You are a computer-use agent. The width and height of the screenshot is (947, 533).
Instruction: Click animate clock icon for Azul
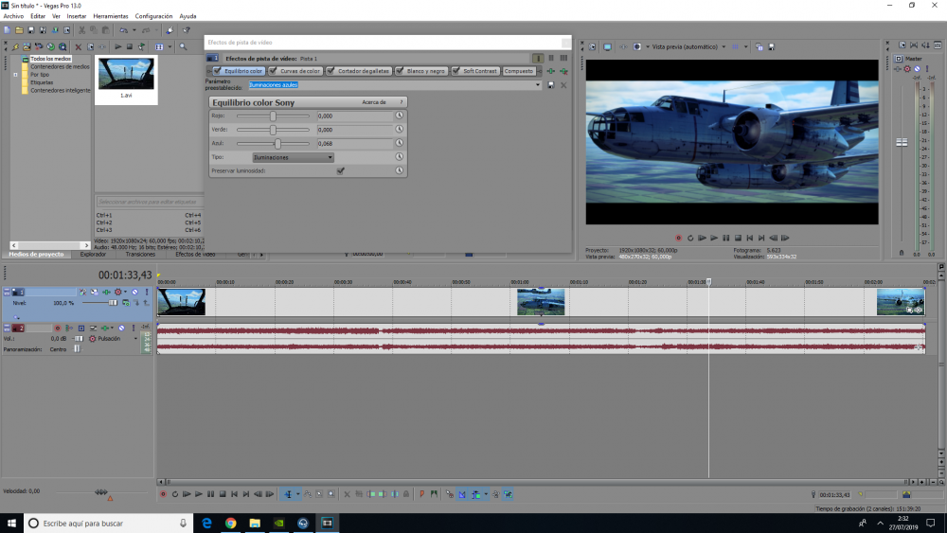tap(400, 143)
